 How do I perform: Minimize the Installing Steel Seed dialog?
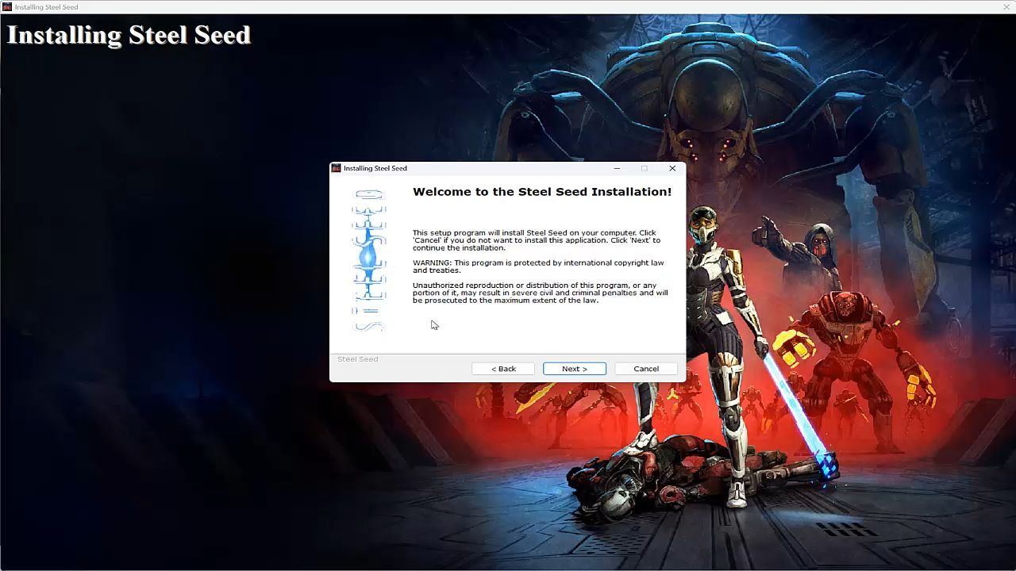617,168
